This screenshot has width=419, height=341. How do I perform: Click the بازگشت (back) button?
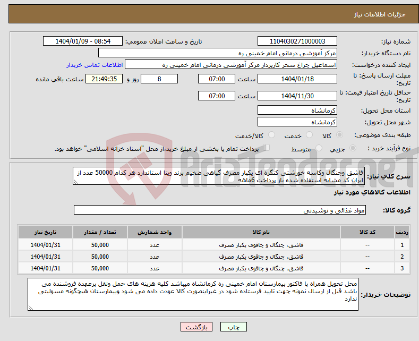pos(196,327)
